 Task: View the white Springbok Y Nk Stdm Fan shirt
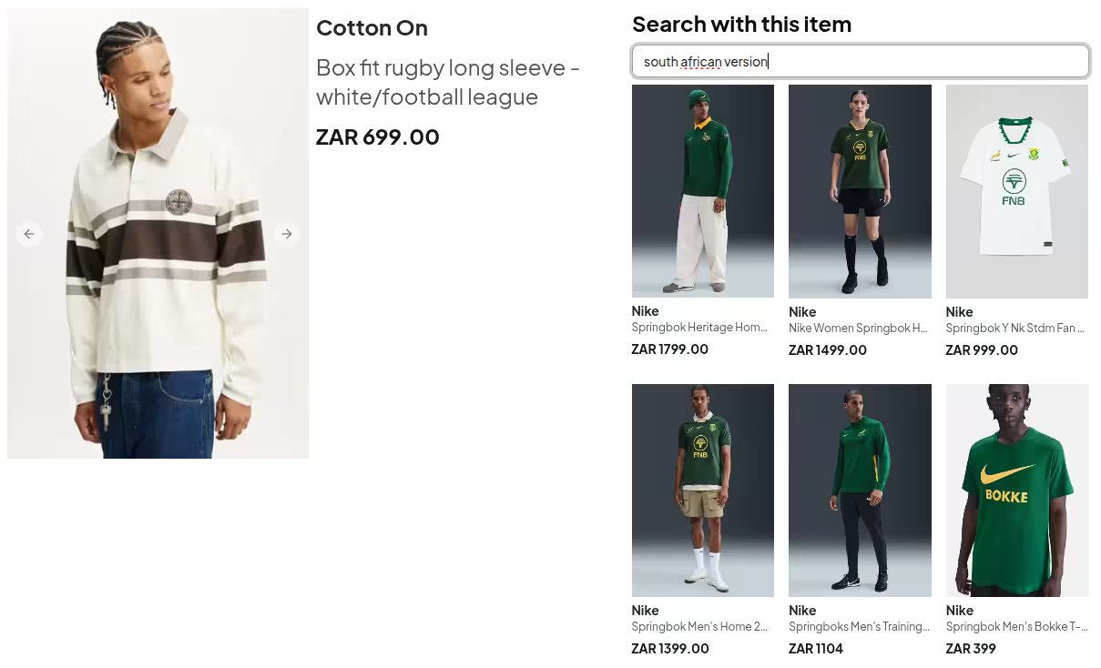(1016, 191)
